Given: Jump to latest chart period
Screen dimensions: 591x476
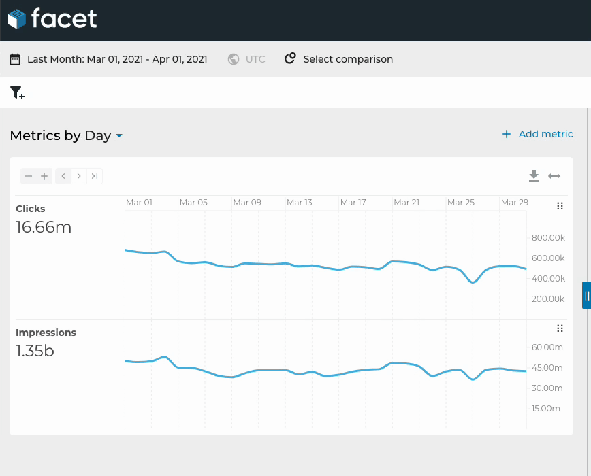Looking at the screenshot, I should 95,176.
